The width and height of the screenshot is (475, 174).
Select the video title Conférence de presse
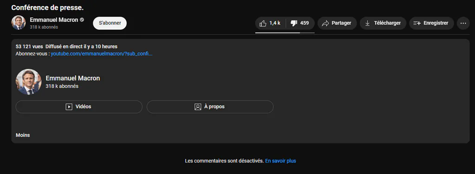point(48,8)
